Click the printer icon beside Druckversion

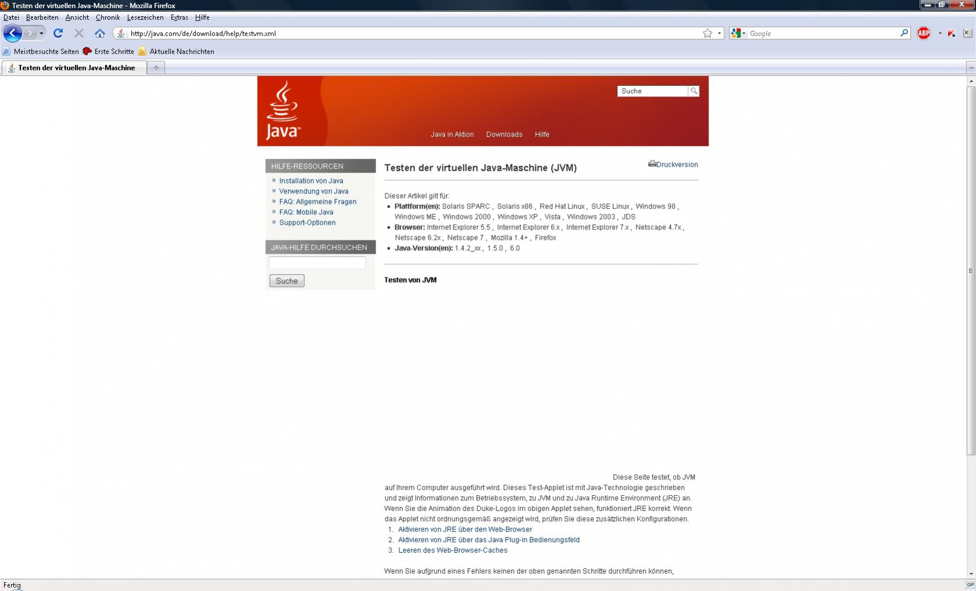(652, 164)
